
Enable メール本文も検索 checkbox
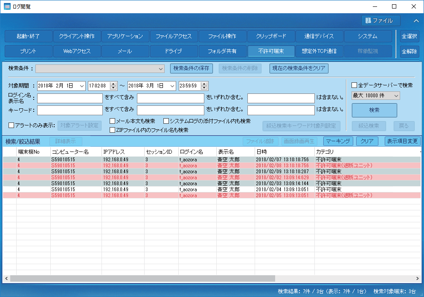click(113, 121)
